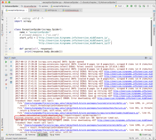Open Run panel help question mark
156x140 pixels.
coord(6,88)
